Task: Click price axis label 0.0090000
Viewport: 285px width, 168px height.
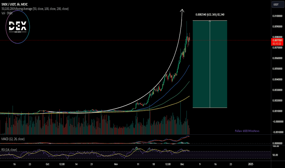Action: (277, 27)
